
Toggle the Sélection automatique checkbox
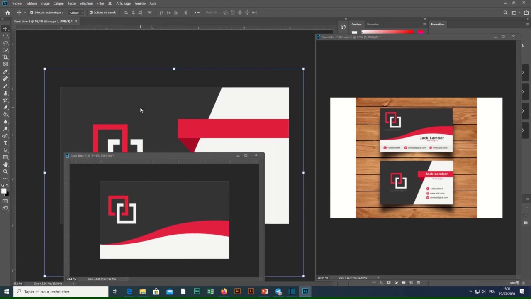pos(32,12)
